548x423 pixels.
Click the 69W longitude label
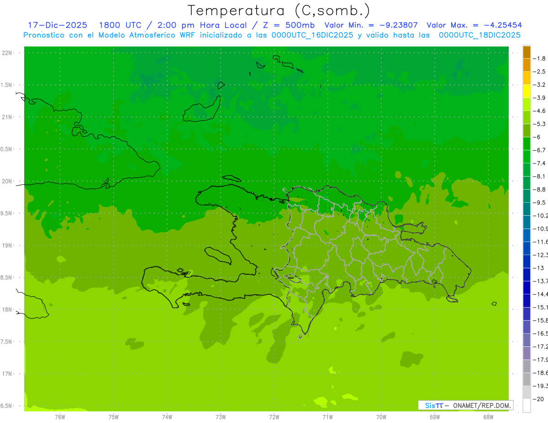coord(435,417)
